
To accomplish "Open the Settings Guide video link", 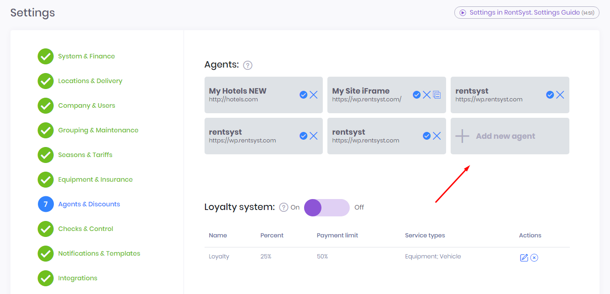I will [x=526, y=13].
